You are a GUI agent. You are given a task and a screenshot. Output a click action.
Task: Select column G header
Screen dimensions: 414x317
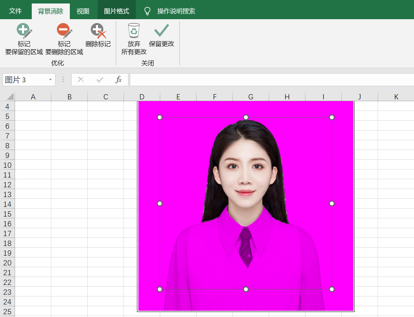pos(251,97)
